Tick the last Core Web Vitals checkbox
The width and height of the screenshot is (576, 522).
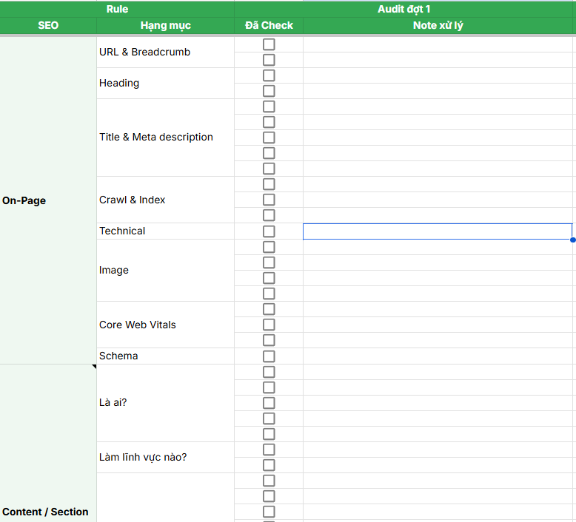(269, 340)
